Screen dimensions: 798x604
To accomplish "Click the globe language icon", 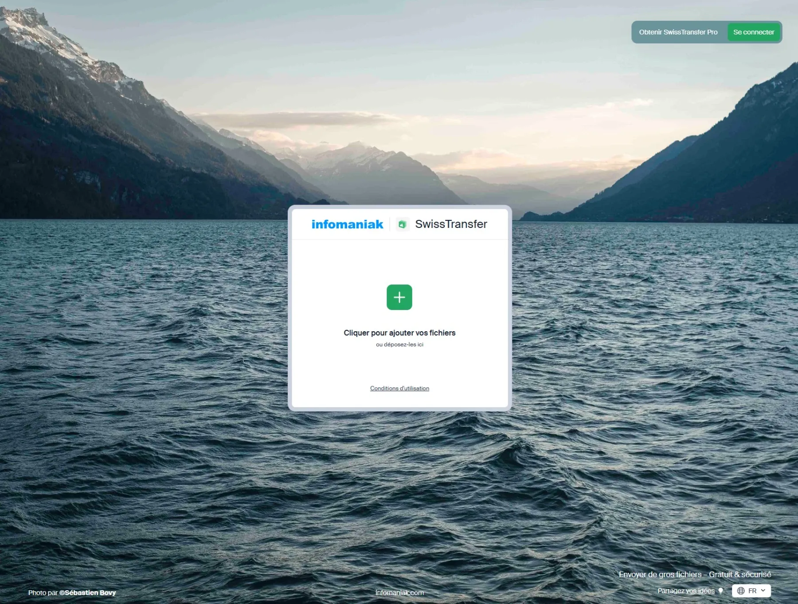I will tap(741, 591).
